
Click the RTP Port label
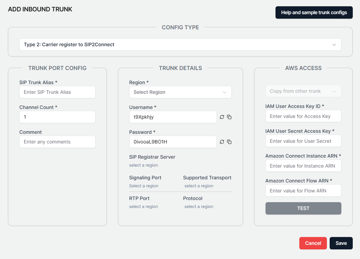pos(139,198)
